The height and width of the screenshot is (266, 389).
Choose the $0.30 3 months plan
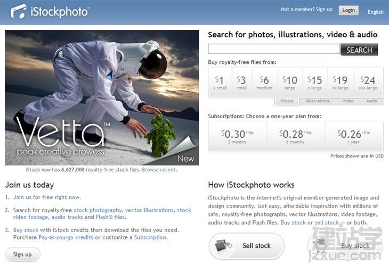point(237,137)
